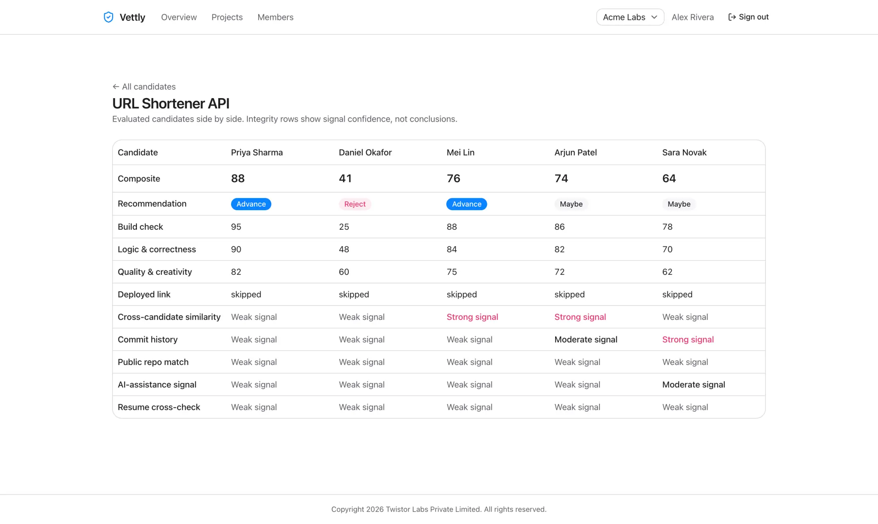
Task: Open the Acme Labs organization dropdown
Action: pyautogui.click(x=630, y=17)
